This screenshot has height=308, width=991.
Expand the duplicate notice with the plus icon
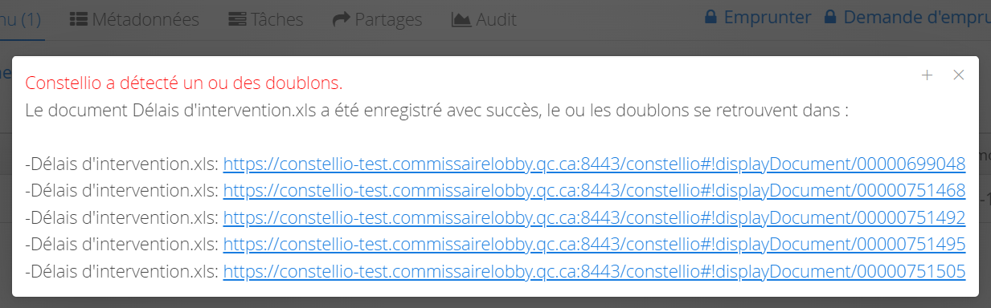coord(927,75)
